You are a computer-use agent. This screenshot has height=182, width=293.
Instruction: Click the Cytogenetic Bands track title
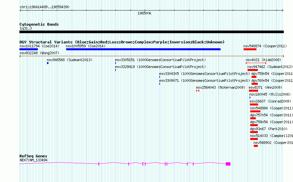click(x=39, y=24)
